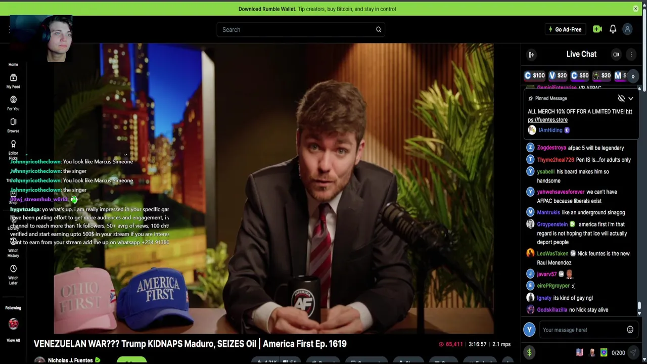
Task: Open Watch History in the sidebar
Action: click(x=13, y=248)
